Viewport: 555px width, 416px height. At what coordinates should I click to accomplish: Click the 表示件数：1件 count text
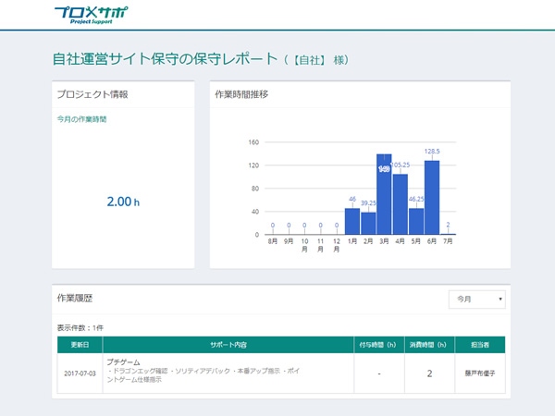(80, 328)
